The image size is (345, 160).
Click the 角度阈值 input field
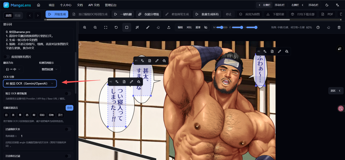45,136
